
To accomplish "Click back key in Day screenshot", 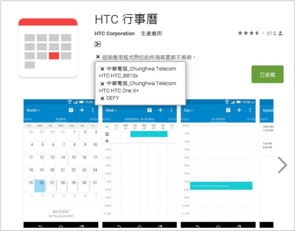I will [197, 227].
